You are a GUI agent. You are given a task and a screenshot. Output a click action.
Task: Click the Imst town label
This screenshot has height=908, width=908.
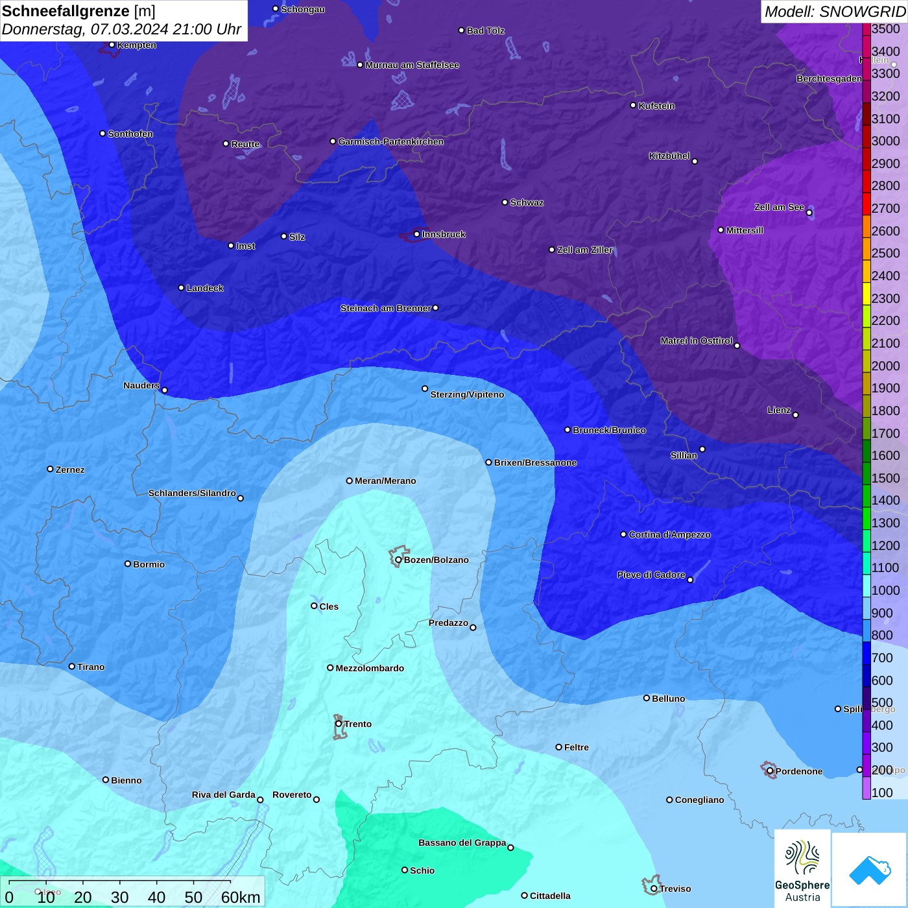pos(246,246)
